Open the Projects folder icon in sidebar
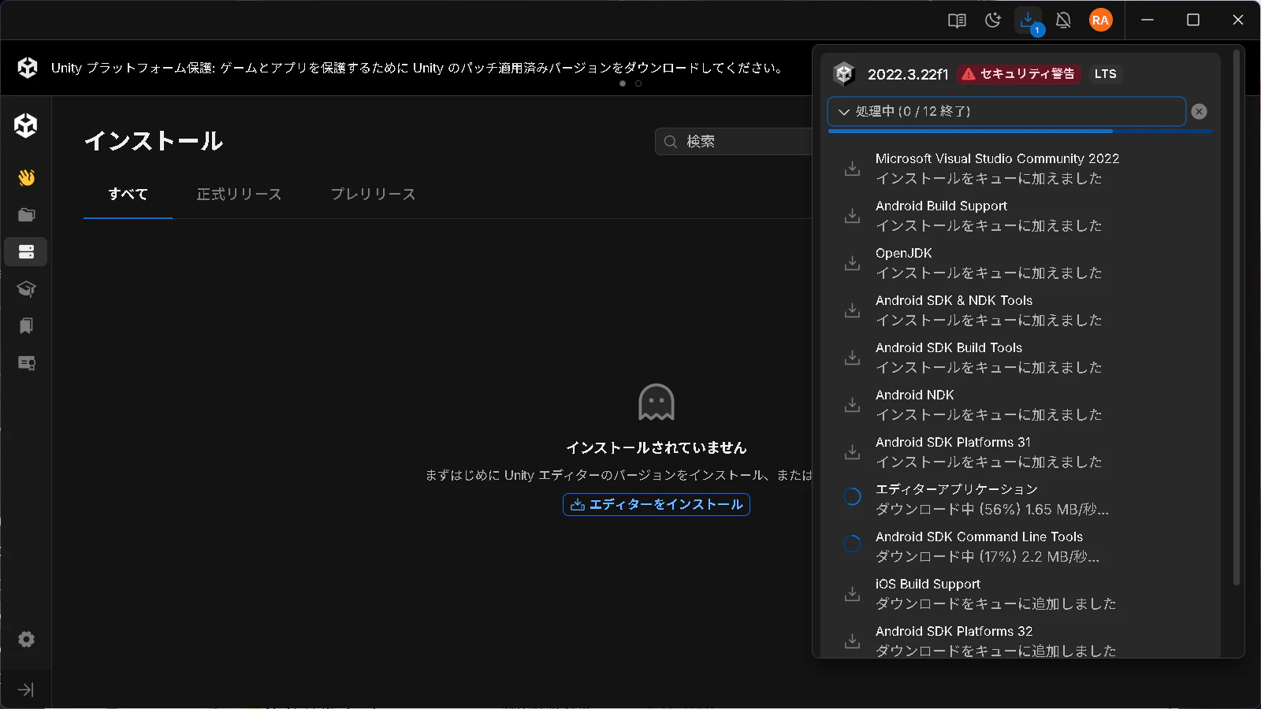The image size is (1261, 709). [x=26, y=215]
